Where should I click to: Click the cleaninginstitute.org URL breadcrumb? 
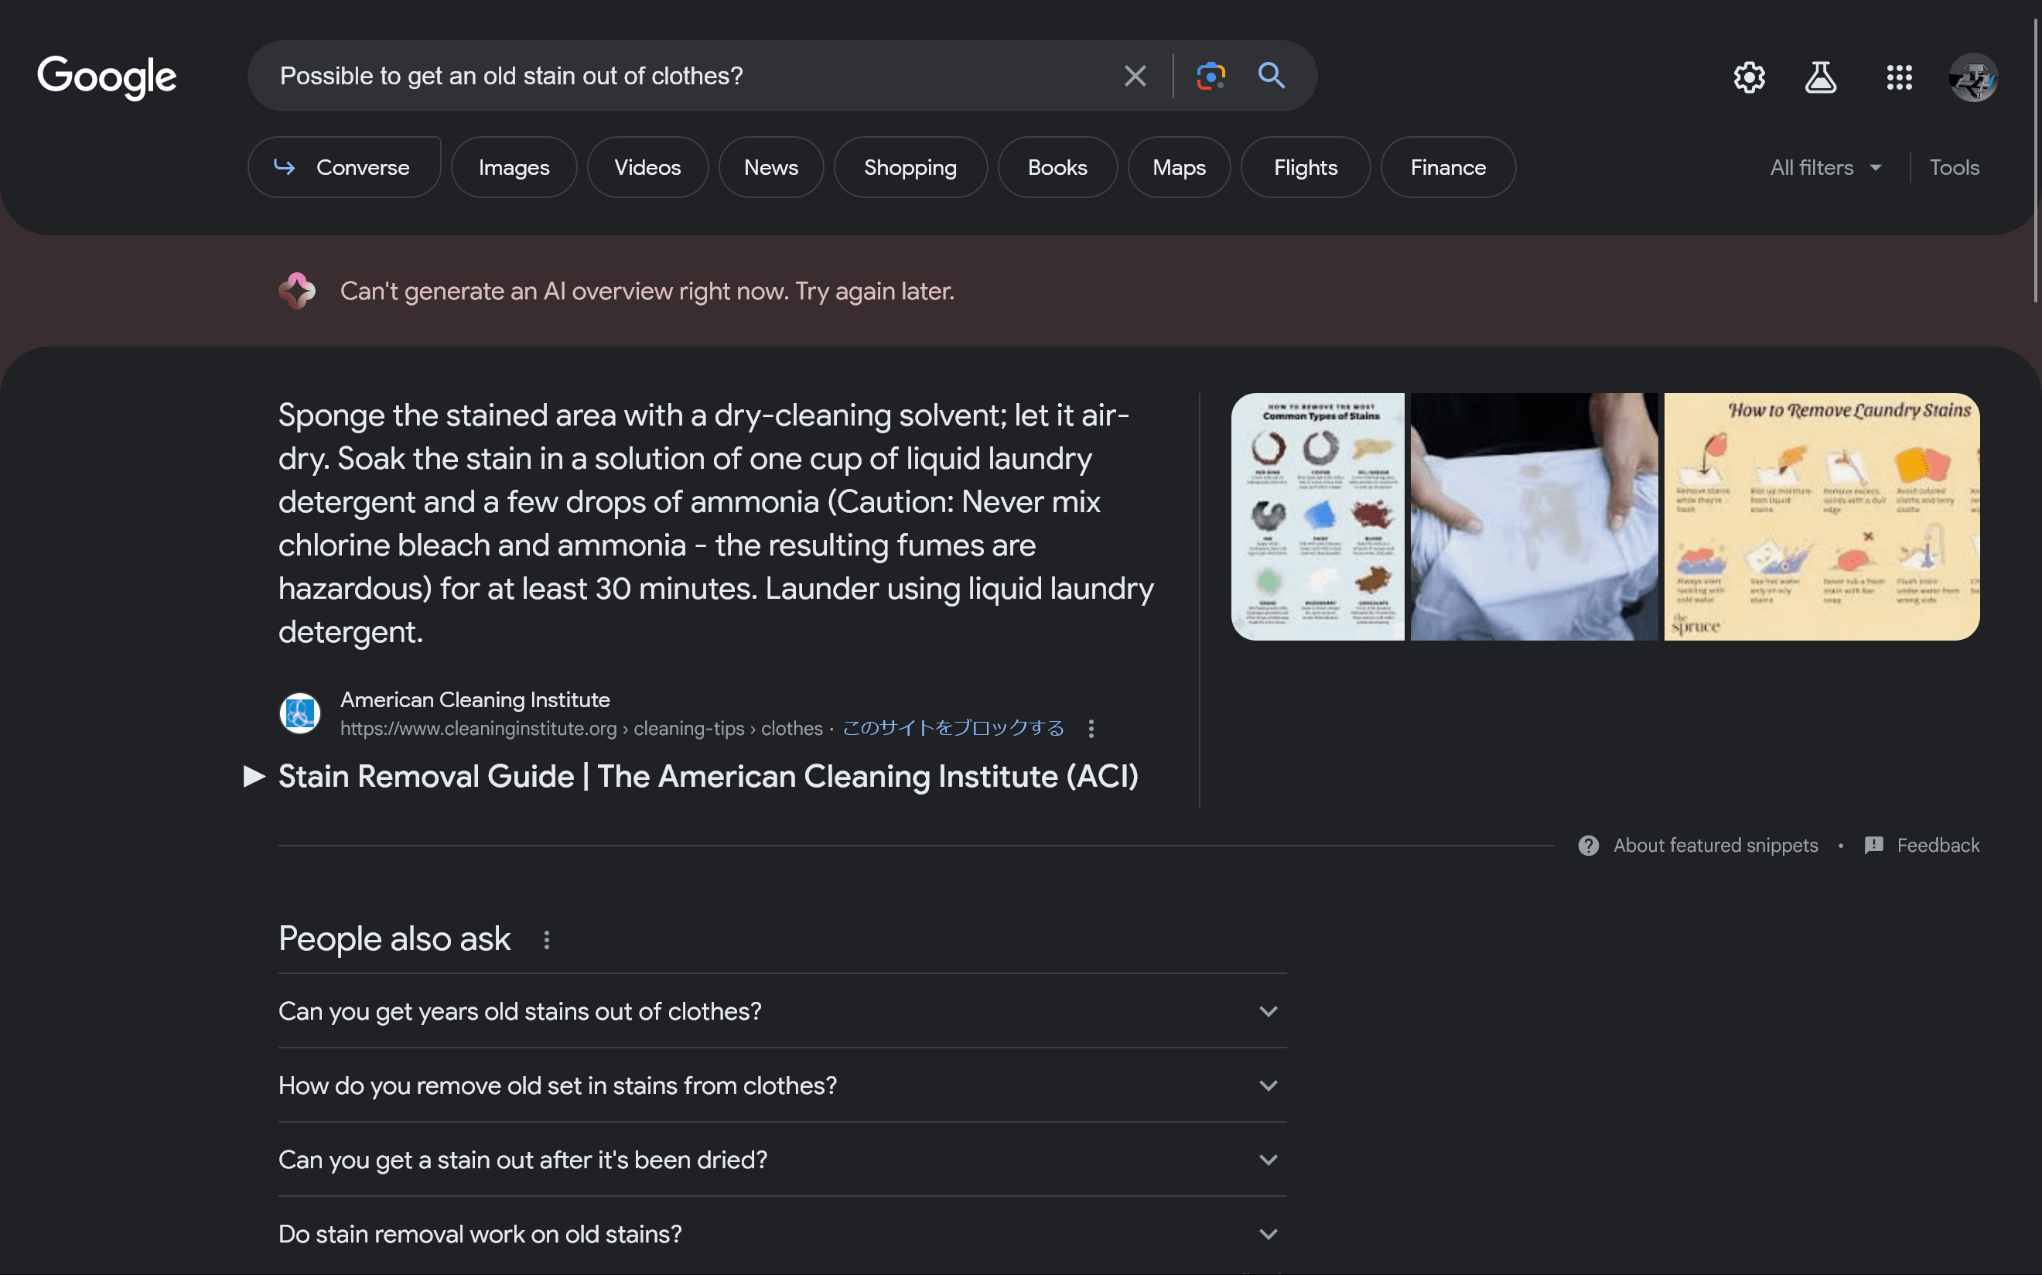(x=581, y=729)
